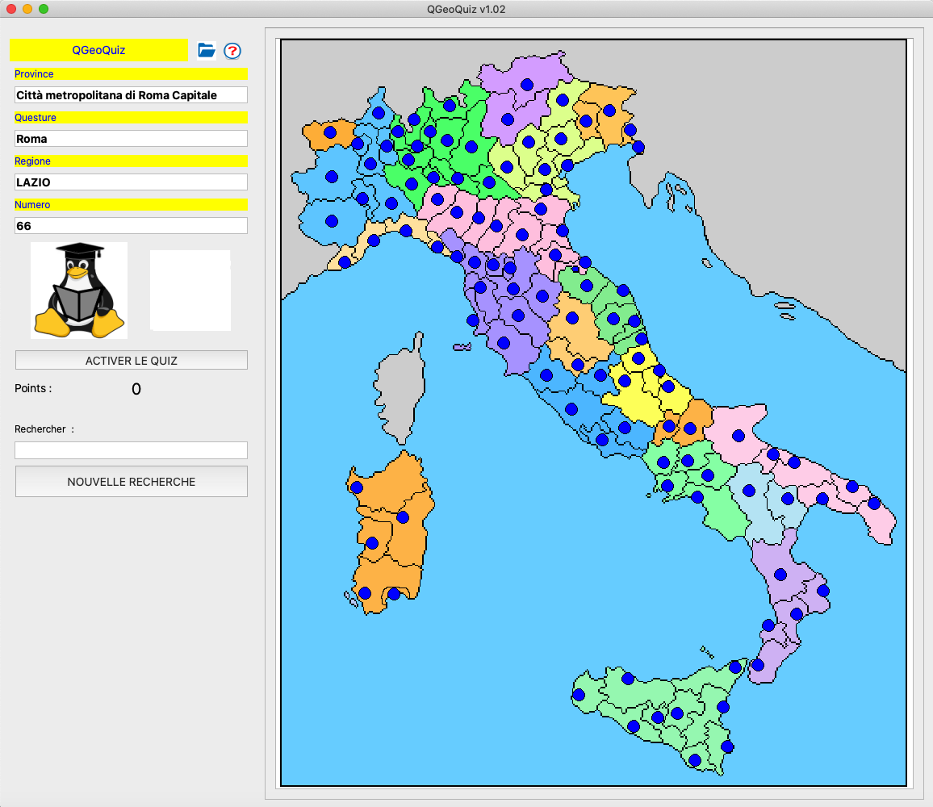Screen dimensions: 933x807
Task: Click the Lecce dot on Puglia's heel
Action: [x=874, y=504]
